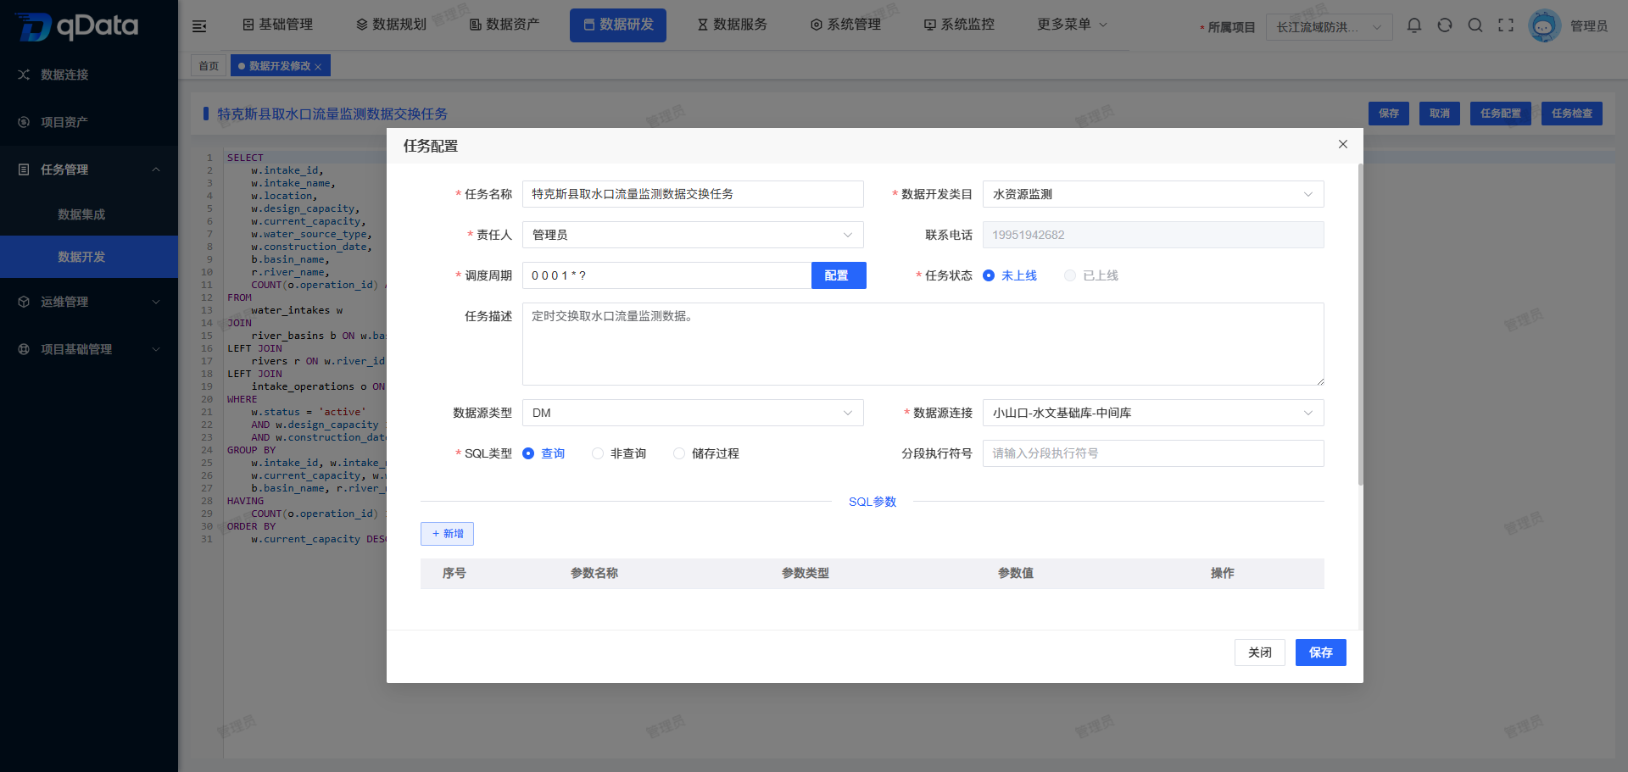Expand 项目基础管理 sidebar group
The image size is (1628, 772).
tap(156, 349)
